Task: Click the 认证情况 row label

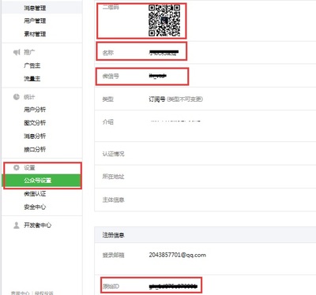Action: 113,154
